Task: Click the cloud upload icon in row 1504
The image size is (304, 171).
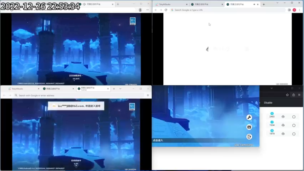Action: pos(283,125)
